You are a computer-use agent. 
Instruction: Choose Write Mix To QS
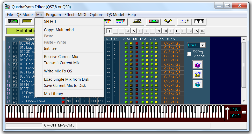tap(58, 71)
